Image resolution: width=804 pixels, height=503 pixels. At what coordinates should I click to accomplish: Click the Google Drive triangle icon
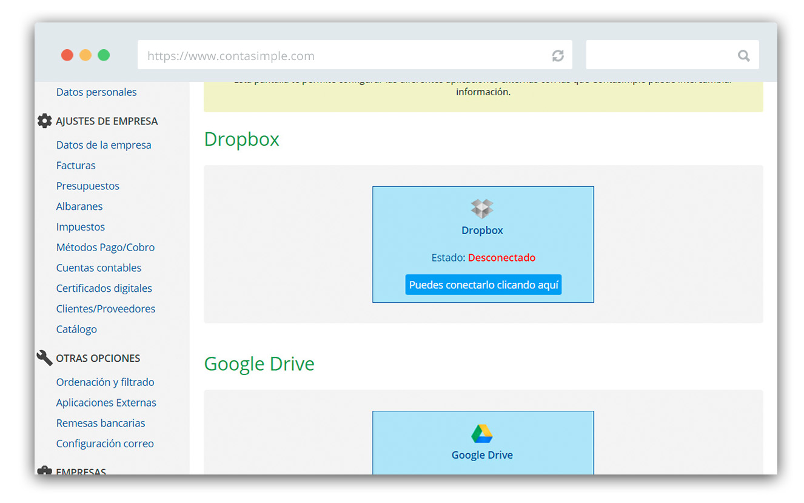point(482,434)
